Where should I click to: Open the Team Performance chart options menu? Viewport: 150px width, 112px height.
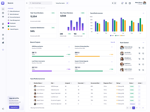[143, 13]
